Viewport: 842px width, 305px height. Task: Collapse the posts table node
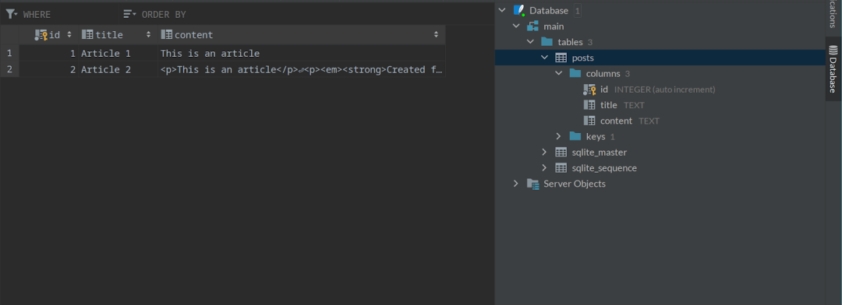tap(544, 58)
